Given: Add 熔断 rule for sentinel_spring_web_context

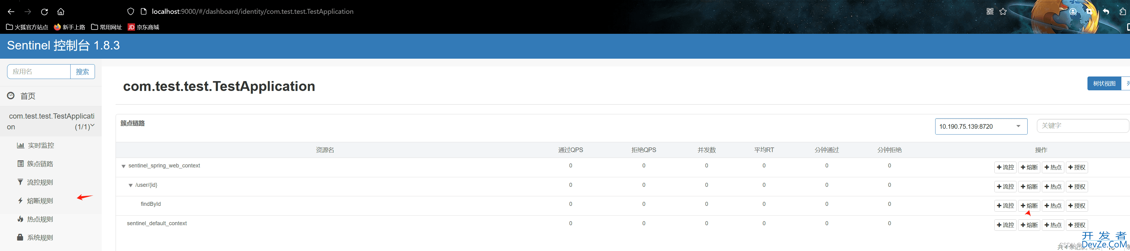Looking at the screenshot, I should tap(1029, 167).
